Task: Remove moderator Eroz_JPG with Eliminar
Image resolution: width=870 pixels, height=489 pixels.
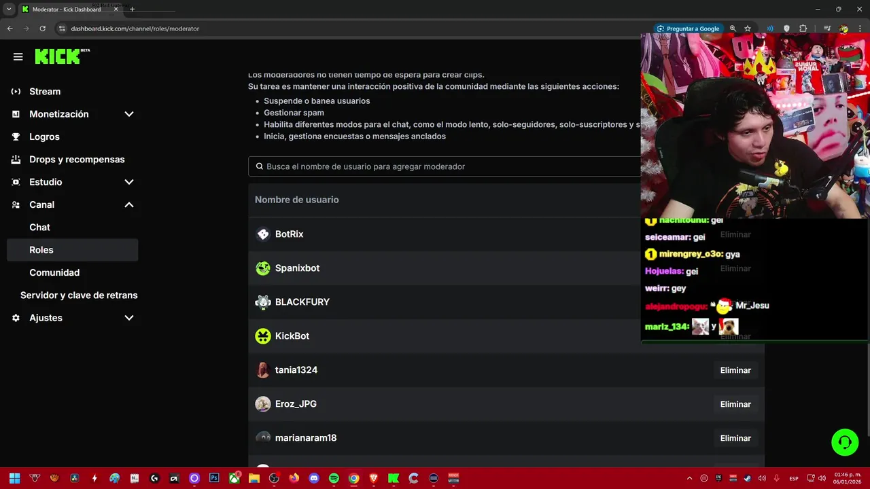Action: coord(735,404)
